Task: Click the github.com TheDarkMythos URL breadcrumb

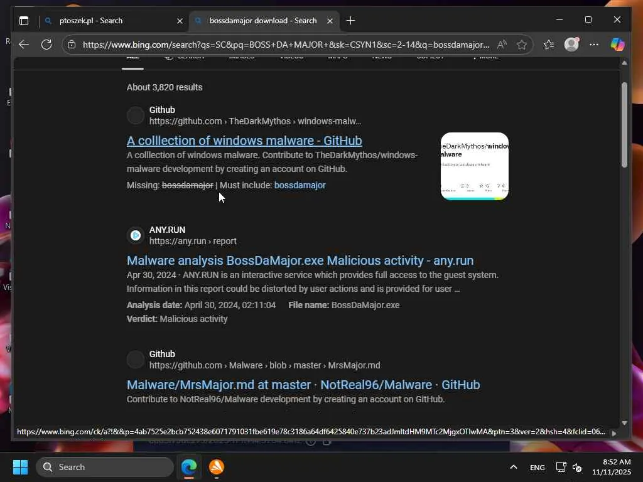Action: point(255,121)
